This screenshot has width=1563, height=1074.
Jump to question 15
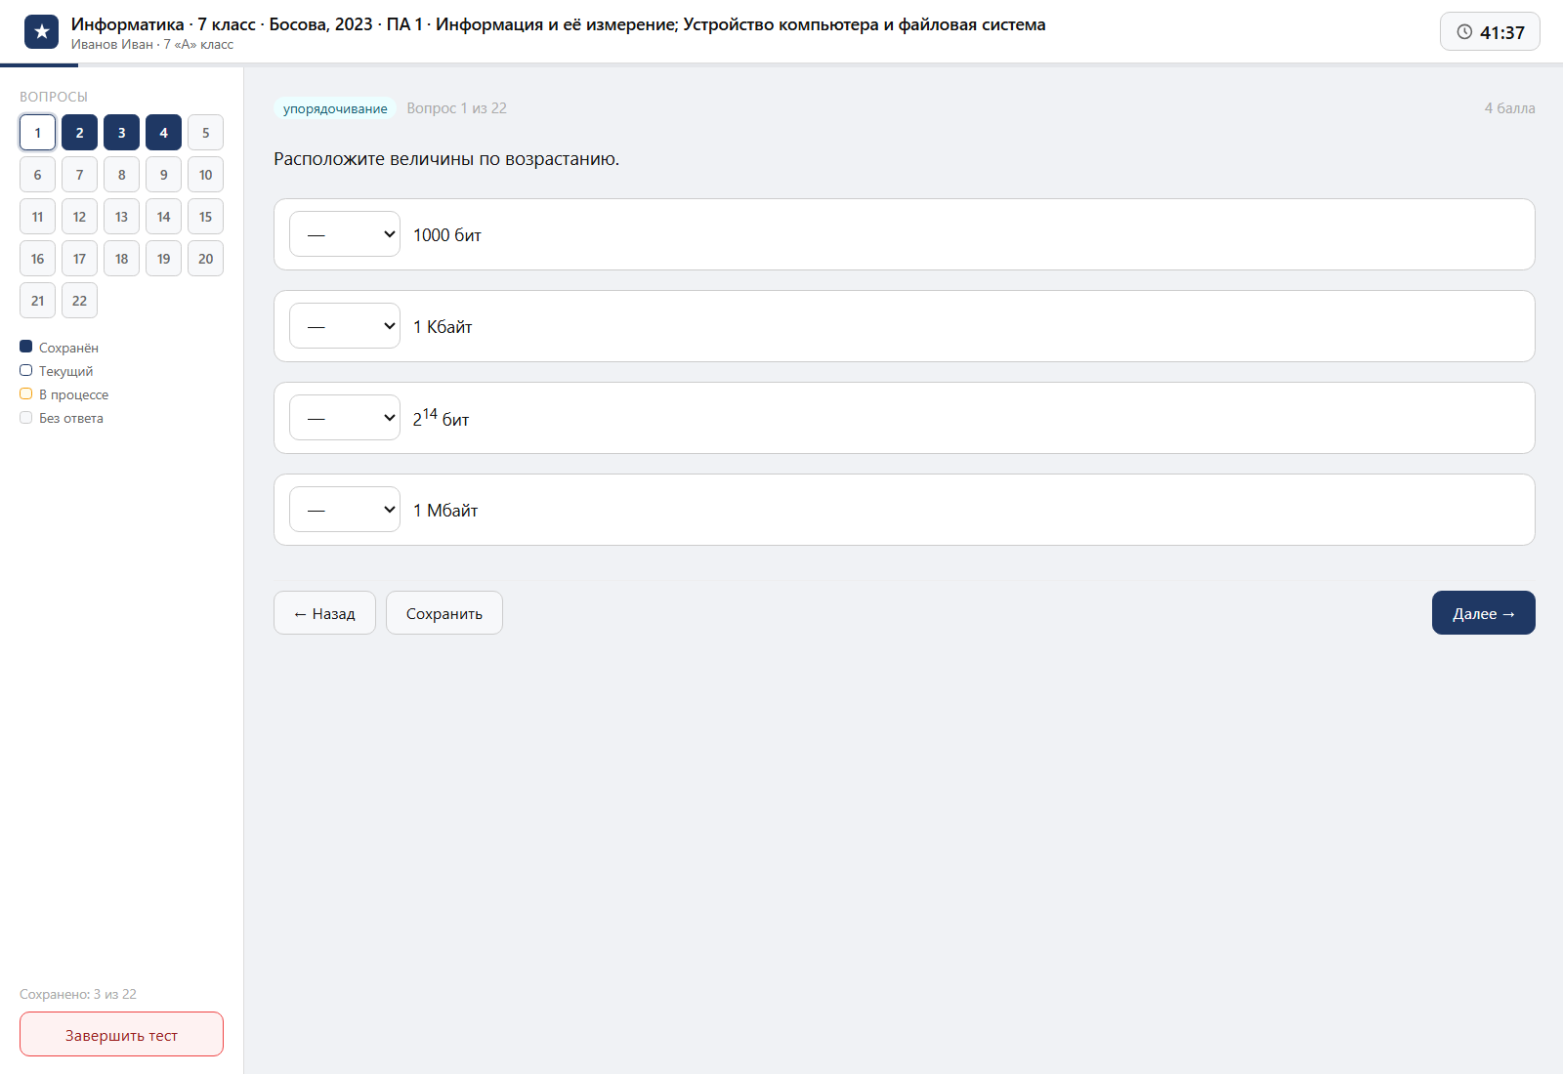[205, 217]
